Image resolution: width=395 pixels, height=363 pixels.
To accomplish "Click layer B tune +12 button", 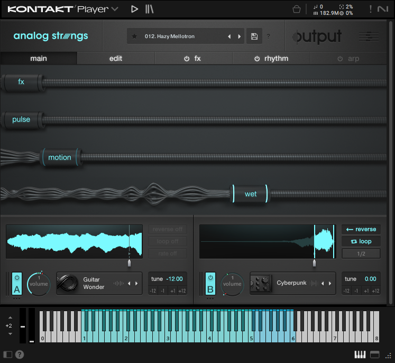I will (375, 291).
